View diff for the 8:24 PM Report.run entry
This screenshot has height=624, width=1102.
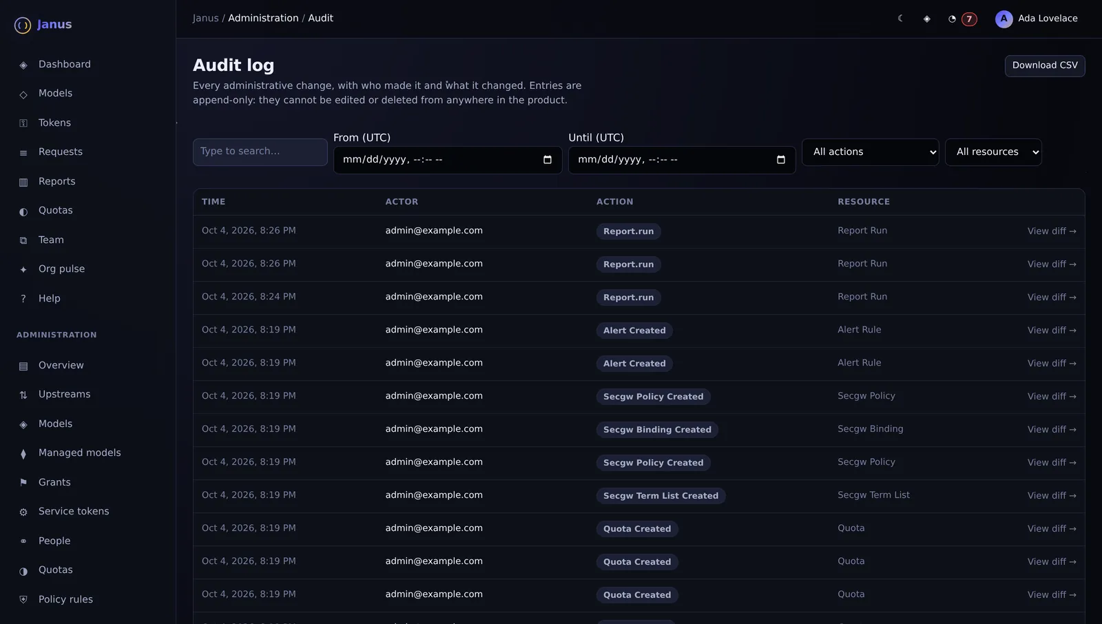[1052, 297]
